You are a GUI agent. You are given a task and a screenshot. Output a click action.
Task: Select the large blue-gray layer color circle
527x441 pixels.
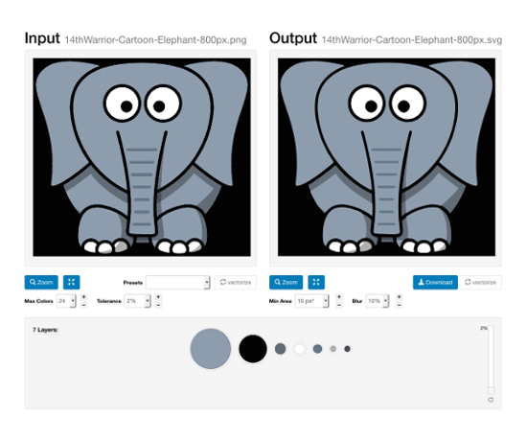pyautogui.click(x=211, y=349)
